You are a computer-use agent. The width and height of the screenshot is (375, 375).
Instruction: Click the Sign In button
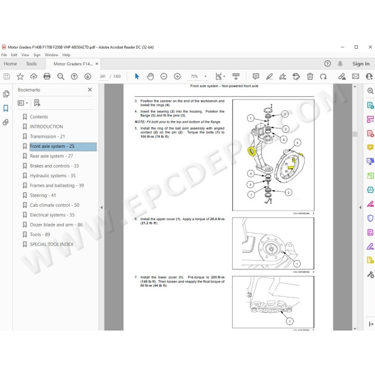point(361,64)
